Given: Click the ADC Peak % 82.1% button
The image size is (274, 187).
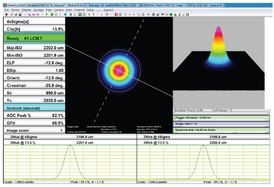Looking at the screenshot, I should tap(34, 115).
